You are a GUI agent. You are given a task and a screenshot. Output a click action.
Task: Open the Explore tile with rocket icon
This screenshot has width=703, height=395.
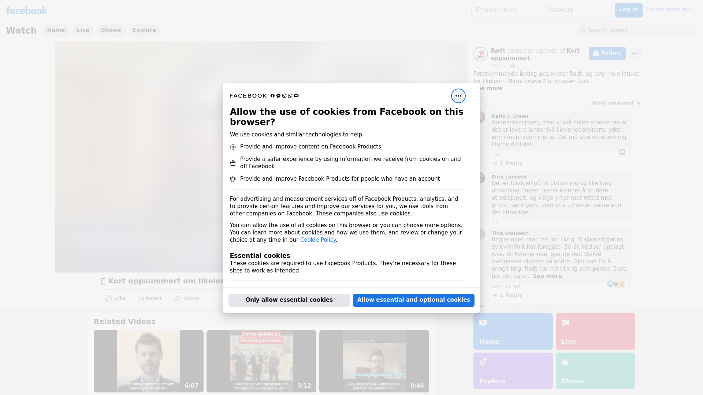[513, 370]
